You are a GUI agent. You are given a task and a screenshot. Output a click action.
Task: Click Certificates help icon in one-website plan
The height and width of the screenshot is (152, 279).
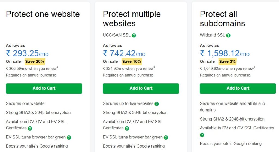point(30,128)
